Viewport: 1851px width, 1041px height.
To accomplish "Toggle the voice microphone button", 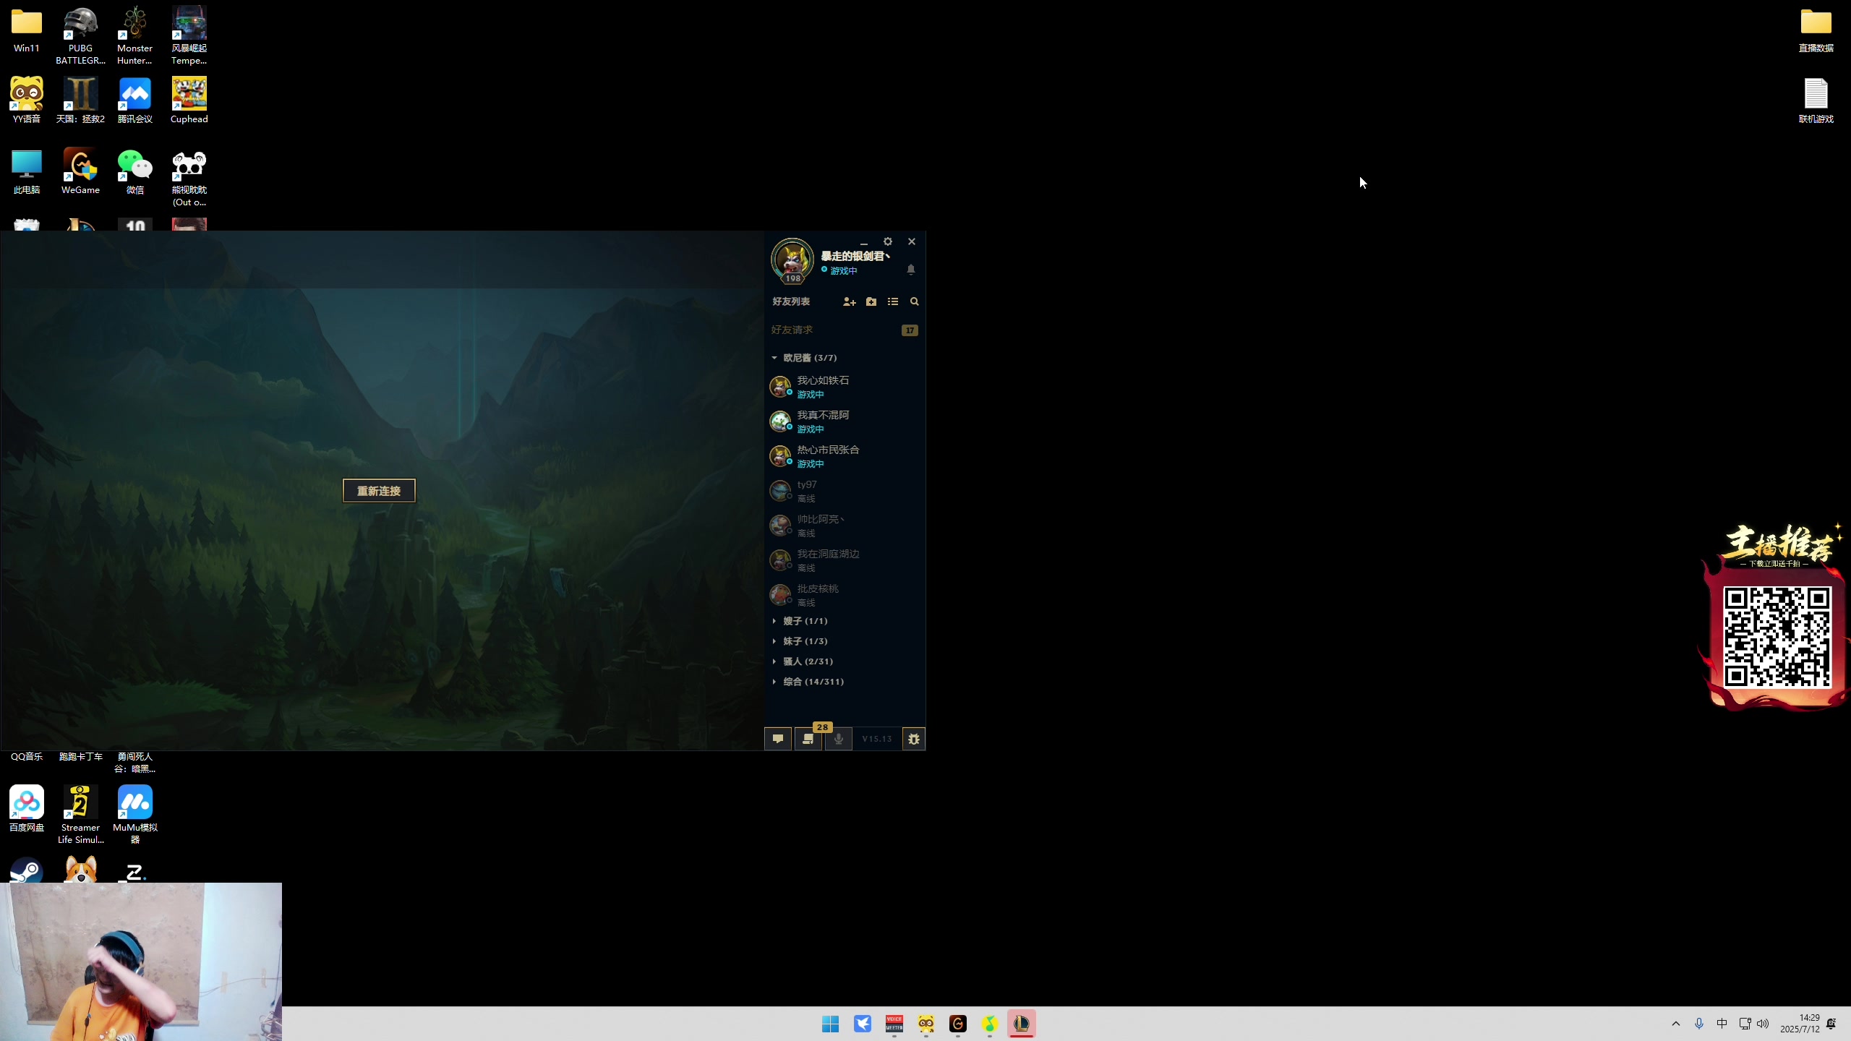I will point(839,739).
